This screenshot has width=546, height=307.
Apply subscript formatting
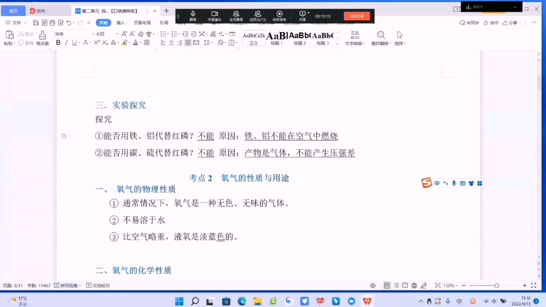[105, 43]
